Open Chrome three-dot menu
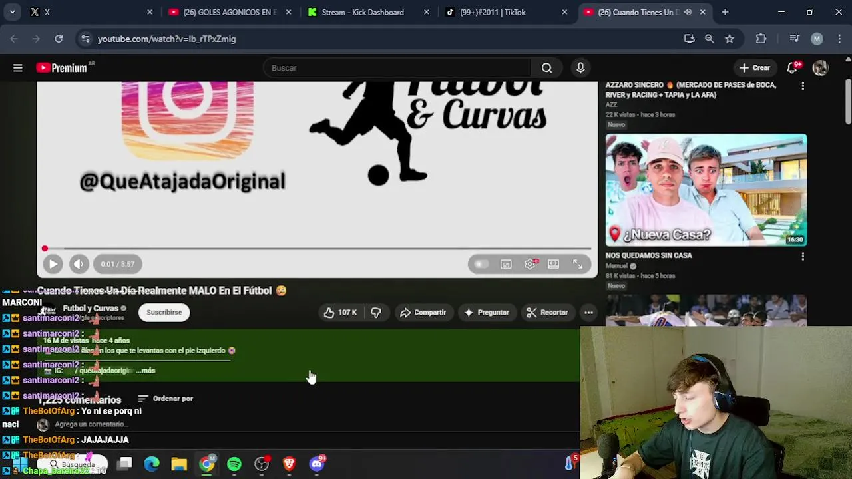This screenshot has width=852, height=479. point(838,39)
